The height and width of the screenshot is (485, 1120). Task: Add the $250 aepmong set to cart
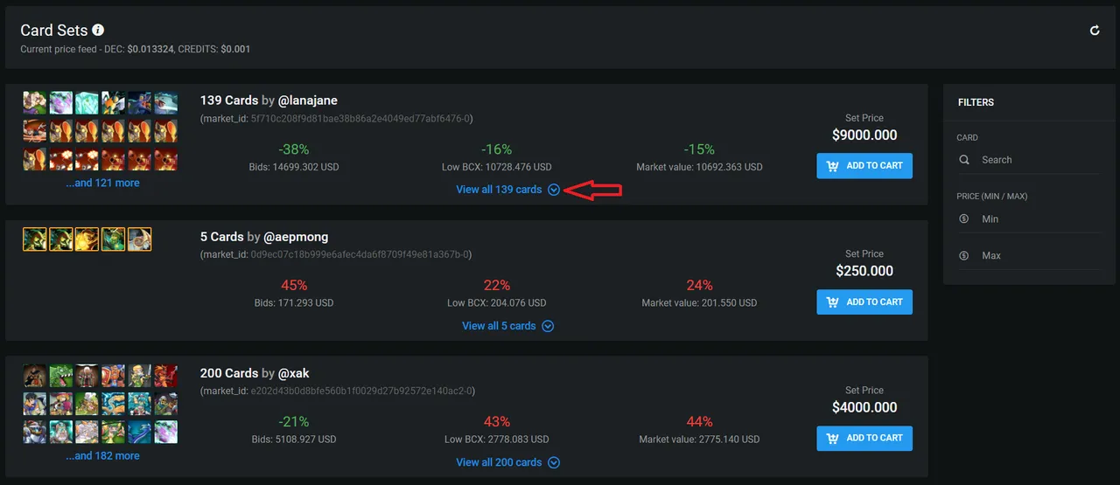coord(864,302)
